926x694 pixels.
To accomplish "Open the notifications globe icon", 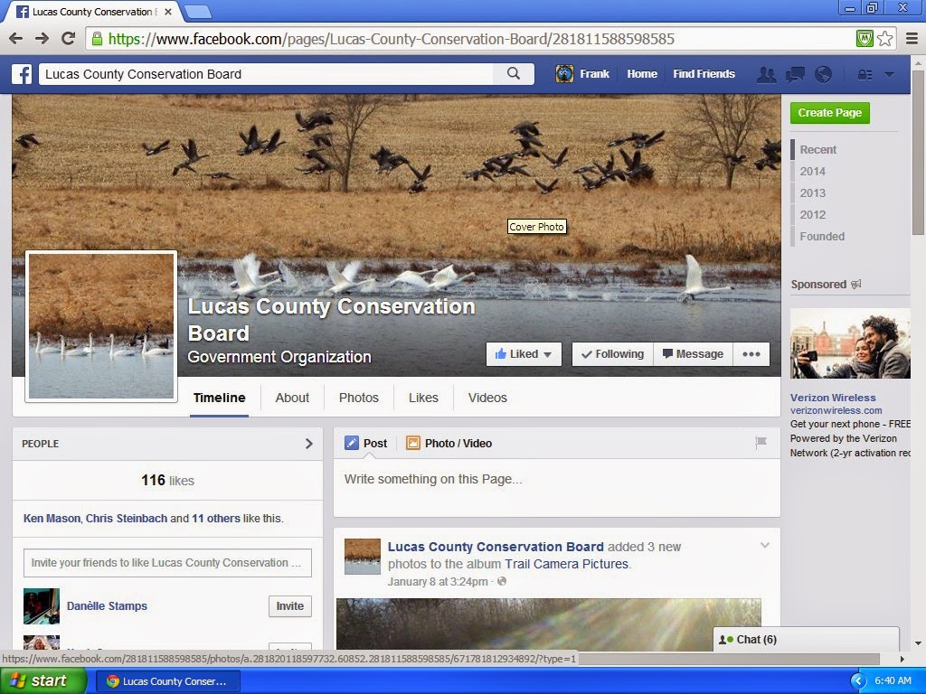I will pyautogui.click(x=823, y=74).
